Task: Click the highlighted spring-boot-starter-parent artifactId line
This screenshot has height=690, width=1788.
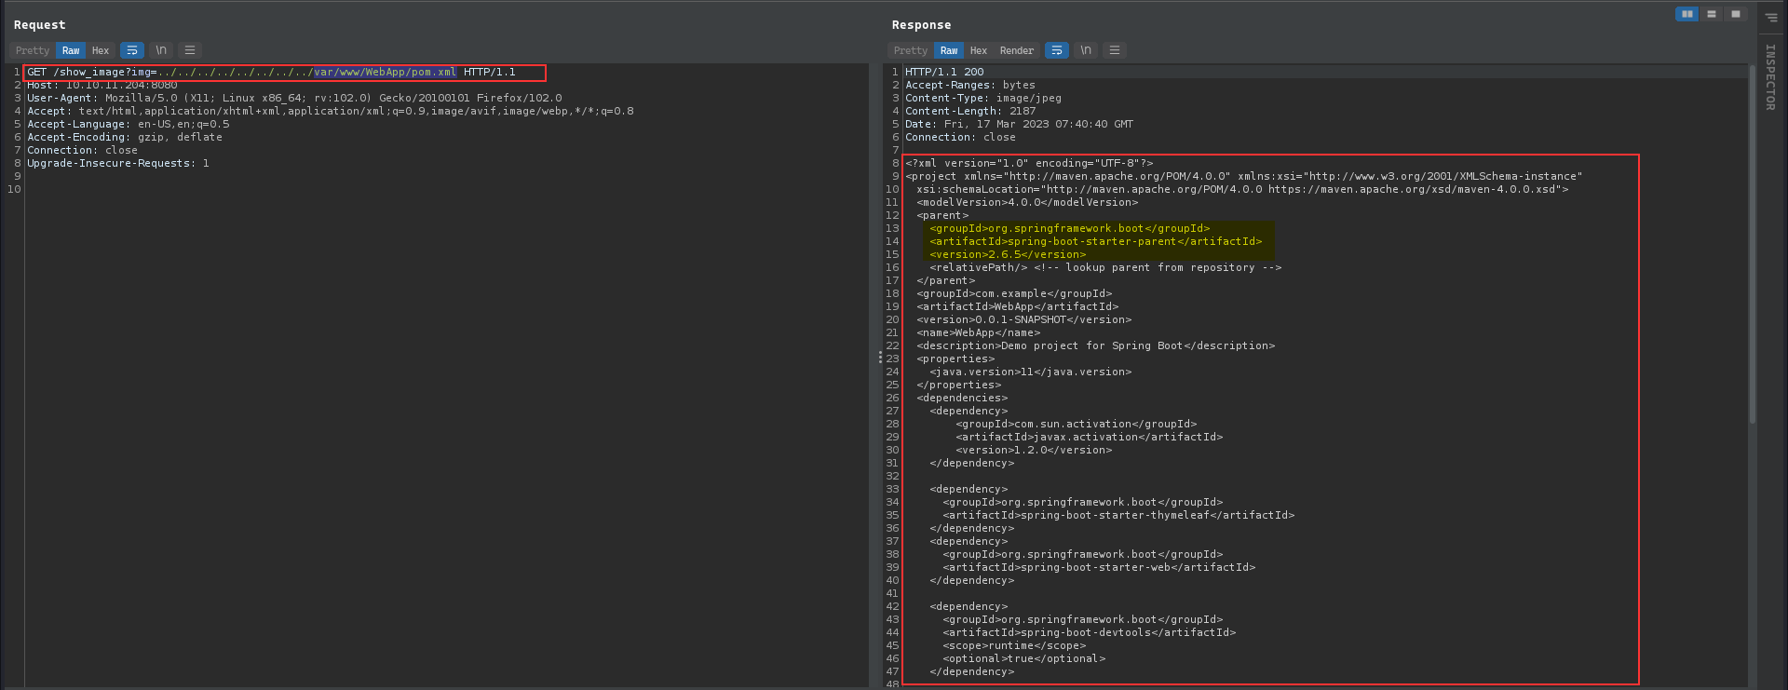Action: click(1096, 241)
